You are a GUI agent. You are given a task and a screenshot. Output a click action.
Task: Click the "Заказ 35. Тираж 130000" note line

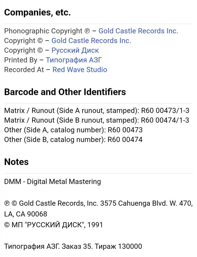(73, 246)
